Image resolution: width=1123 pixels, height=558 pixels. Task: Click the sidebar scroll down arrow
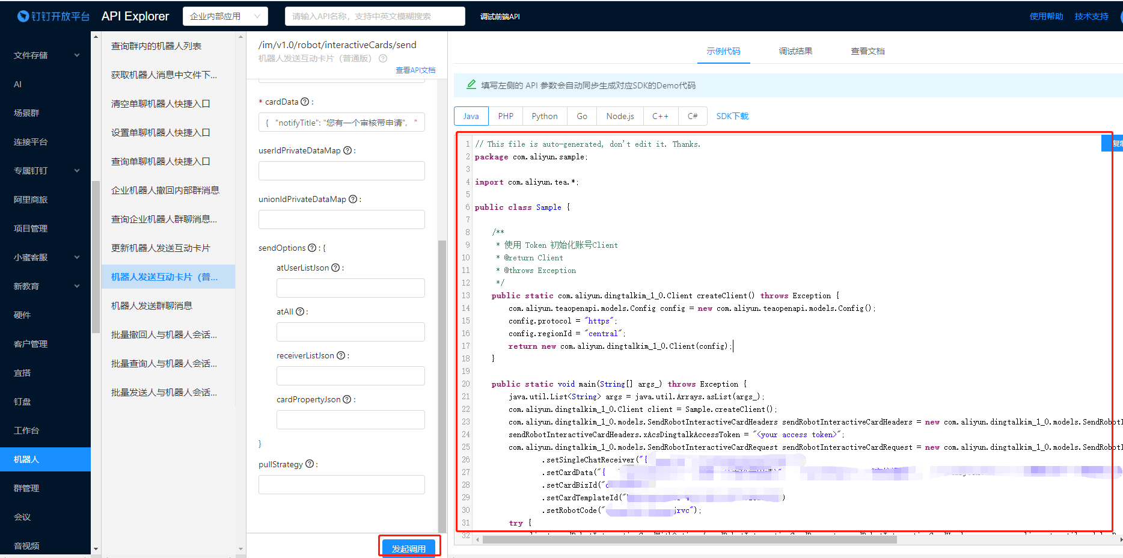(x=96, y=549)
